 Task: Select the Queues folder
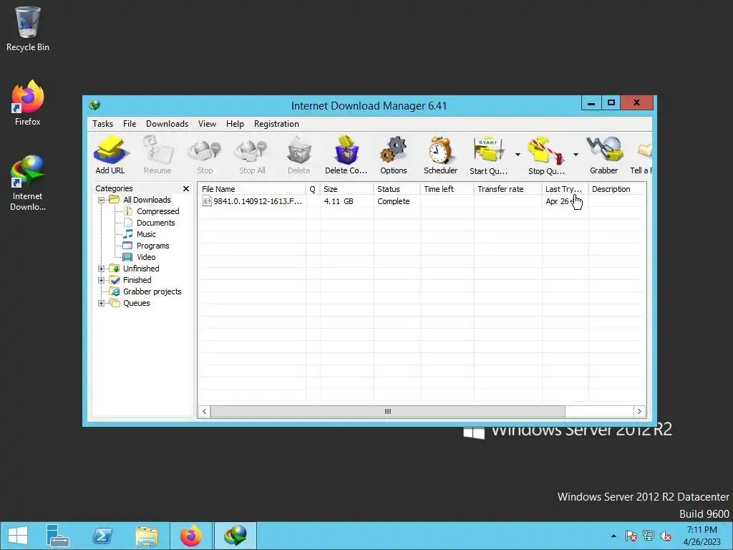click(137, 303)
